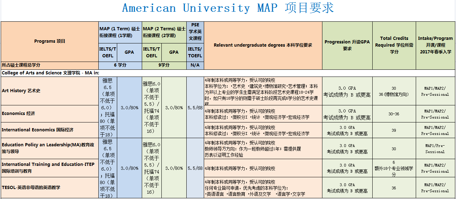The height and width of the screenshot is (199, 456).
Task: Click the American University MAP title
Action: pyautogui.click(x=228, y=8)
